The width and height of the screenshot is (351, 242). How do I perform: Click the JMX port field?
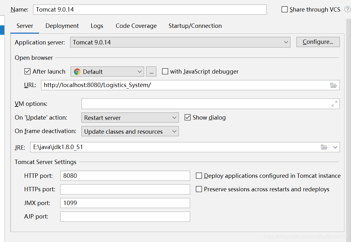point(125,203)
